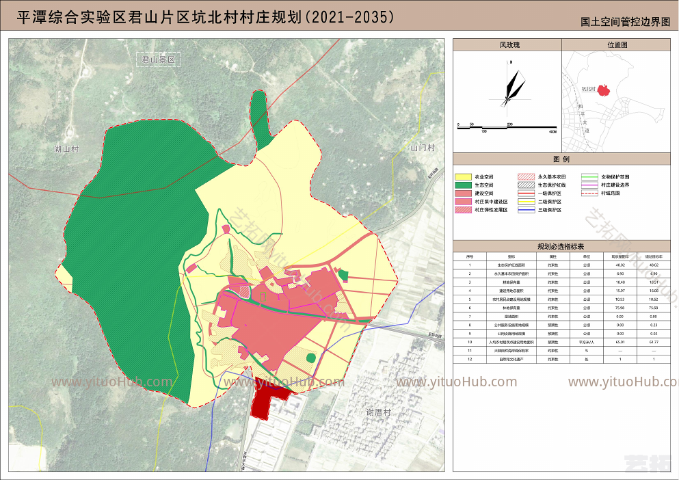Click the 18.48 value in row 3
This screenshot has height=480, width=679.
pyautogui.click(x=620, y=282)
